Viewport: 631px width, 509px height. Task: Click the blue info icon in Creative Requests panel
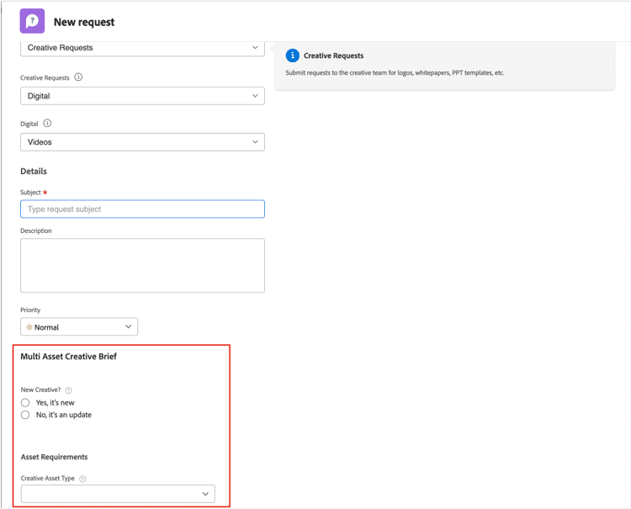tap(292, 56)
